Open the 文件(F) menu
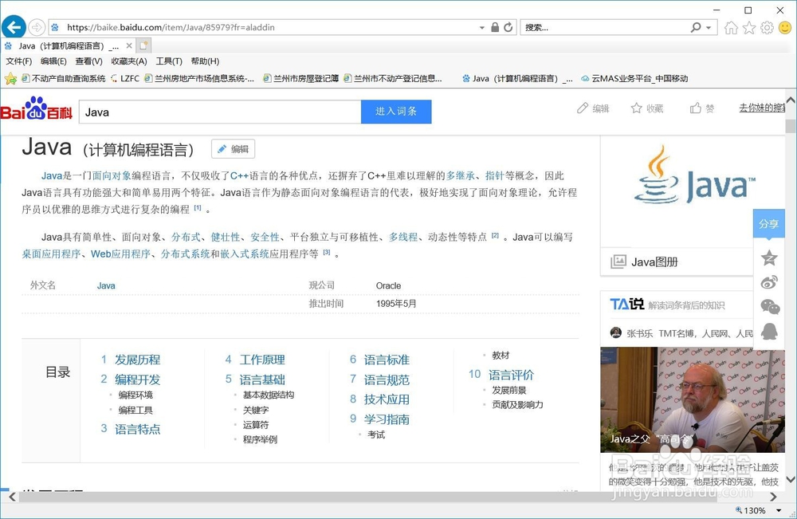This screenshot has width=797, height=519. click(x=19, y=61)
